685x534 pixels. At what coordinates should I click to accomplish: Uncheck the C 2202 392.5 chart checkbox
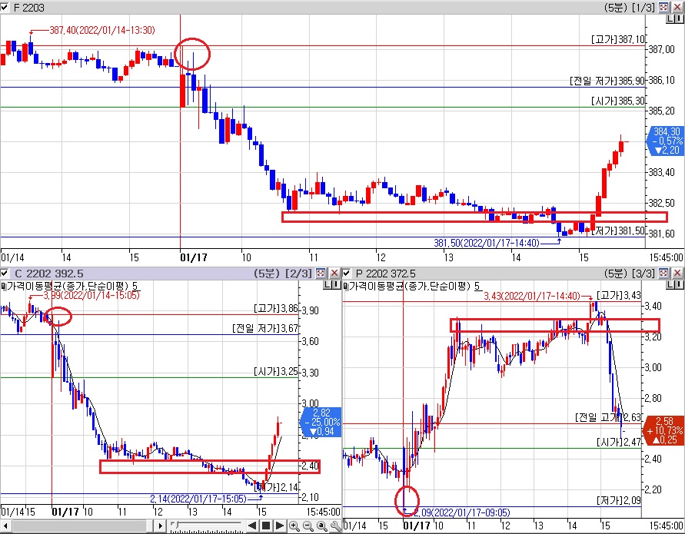tap(5, 274)
